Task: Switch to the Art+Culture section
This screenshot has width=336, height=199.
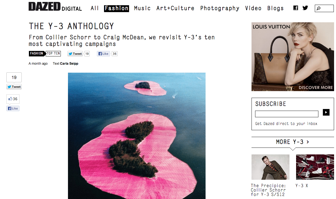Action: [x=175, y=8]
